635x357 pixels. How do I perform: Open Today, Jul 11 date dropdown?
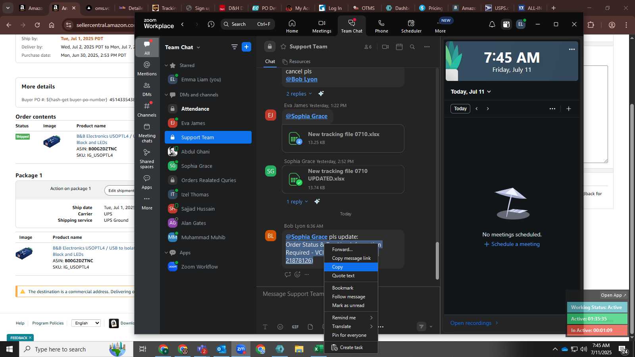[471, 92]
